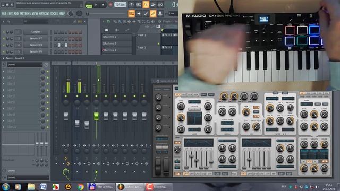Image resolution: width=340 pixels, height=191 pixels.
Task: Toggle multilink to controllers icon
Action: coord(160,13)
